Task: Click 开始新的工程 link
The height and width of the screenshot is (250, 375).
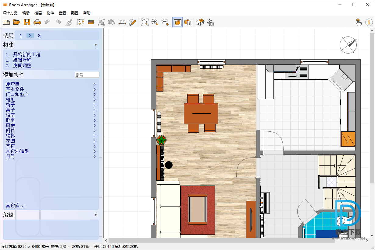Action: pyautogui.click(x=27, y=54)
